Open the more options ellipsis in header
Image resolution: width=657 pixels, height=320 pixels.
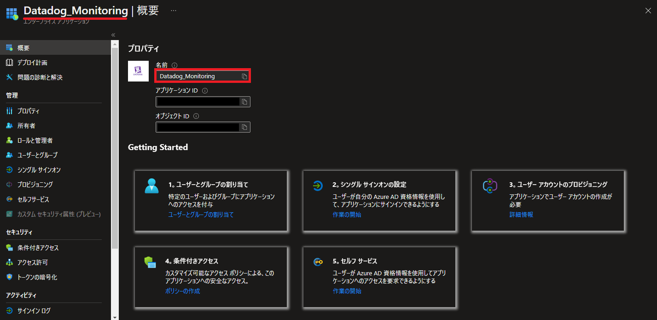tap(174, 10)
